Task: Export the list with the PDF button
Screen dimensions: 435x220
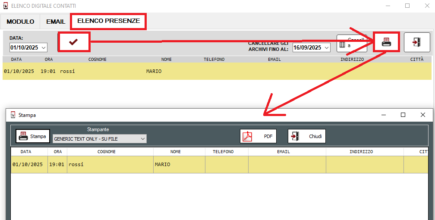Action: tap(258, 136)
